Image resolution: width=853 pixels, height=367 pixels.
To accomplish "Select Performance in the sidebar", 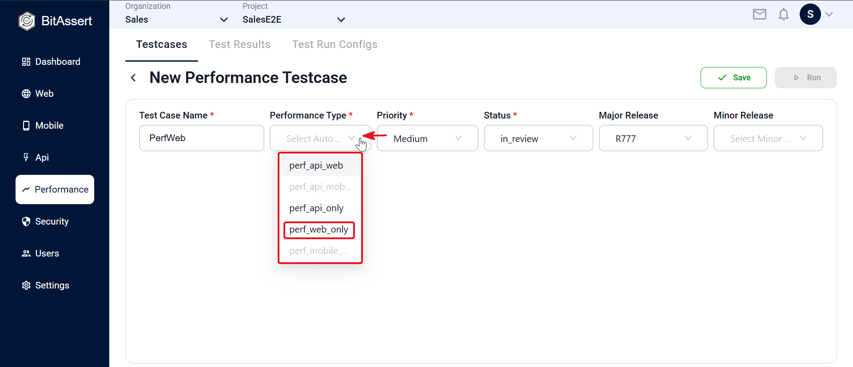I will pyautogui.click(x=55, y=189).
